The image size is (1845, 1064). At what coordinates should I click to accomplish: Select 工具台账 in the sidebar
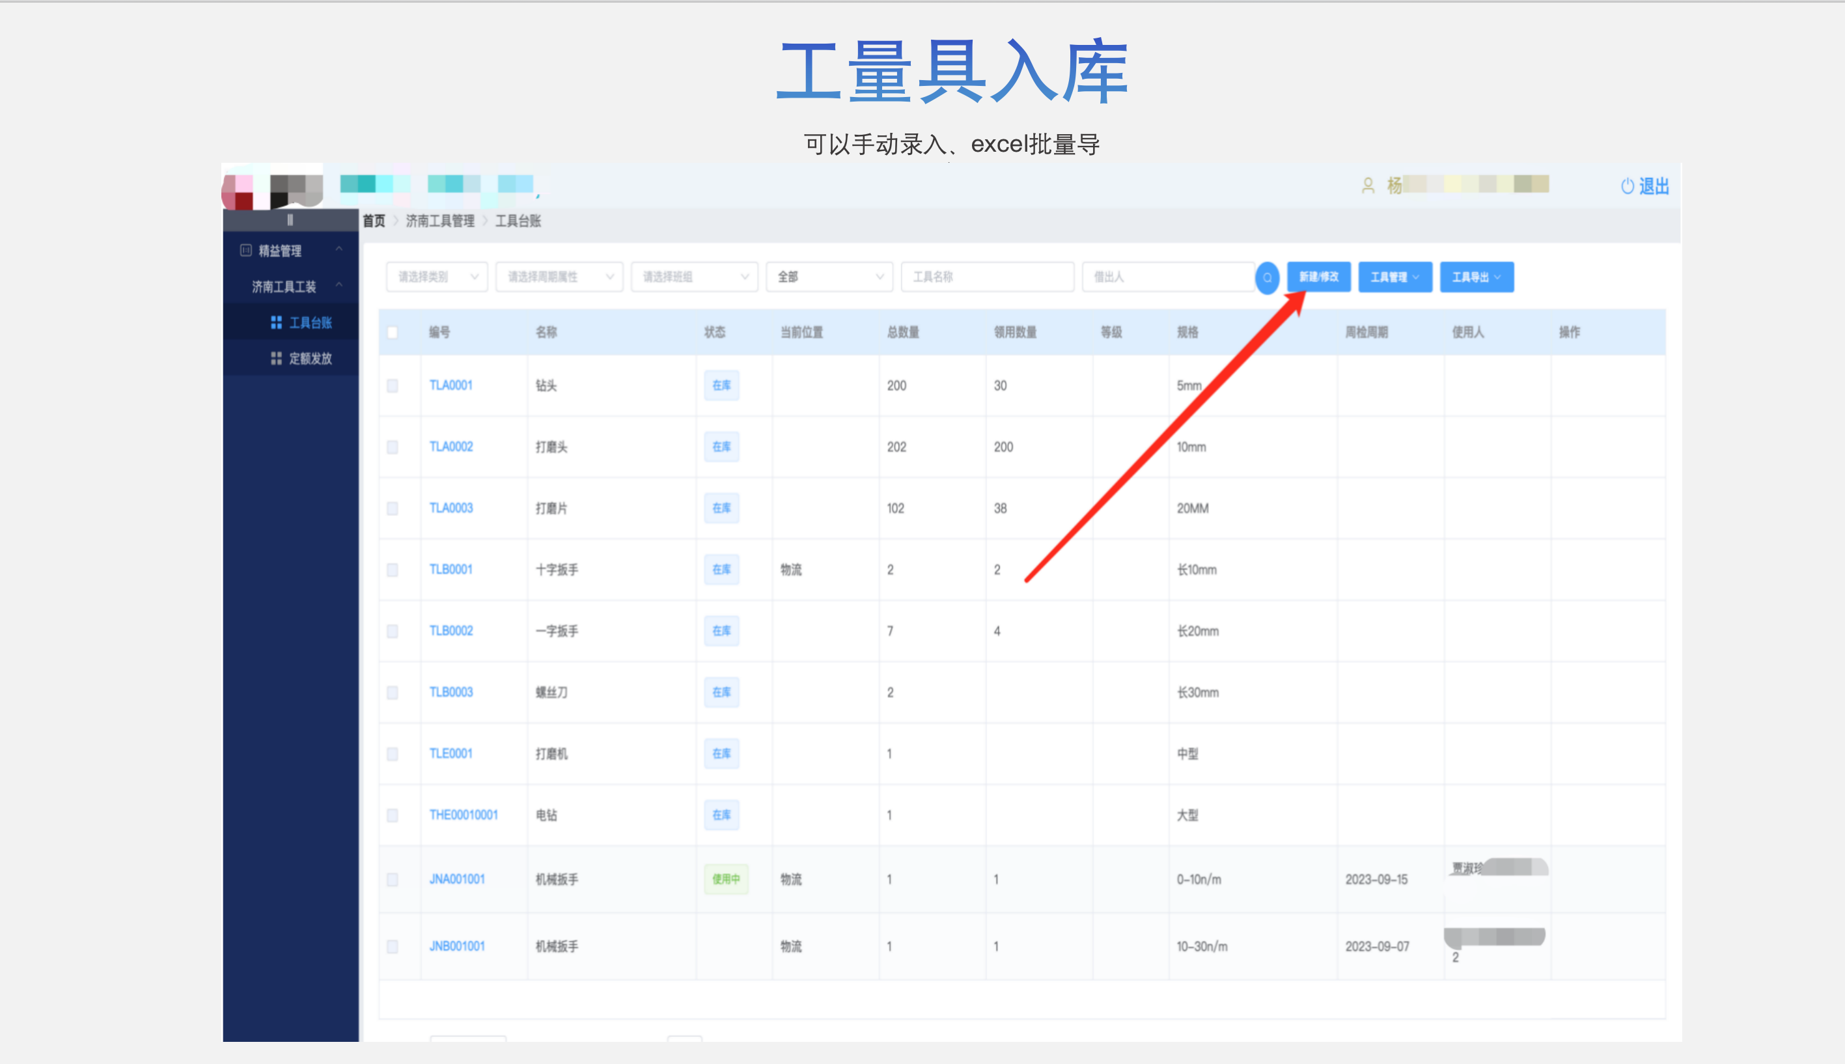pyautogui.click(x=291, y=322)
